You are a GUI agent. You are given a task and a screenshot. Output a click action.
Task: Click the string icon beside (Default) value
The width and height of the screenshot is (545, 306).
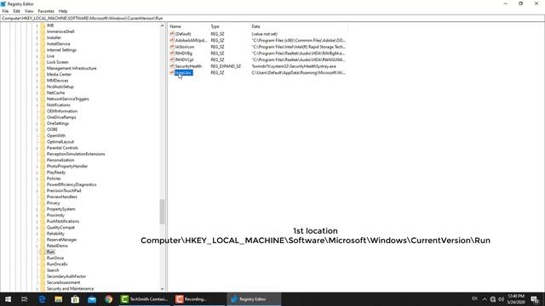pyautogui.click(x=172, y=34)
